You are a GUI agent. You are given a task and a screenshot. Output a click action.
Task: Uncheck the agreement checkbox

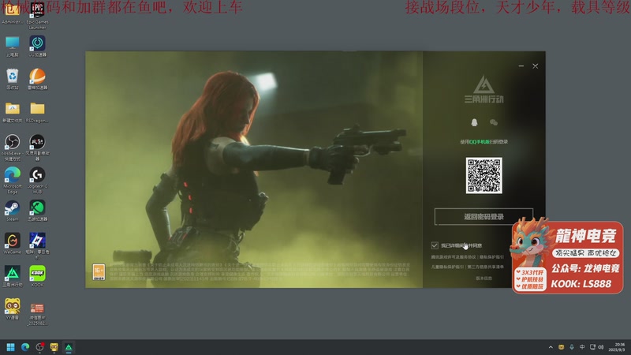[435, 245]
